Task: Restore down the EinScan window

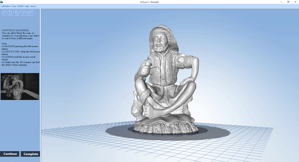Action: 288,2
